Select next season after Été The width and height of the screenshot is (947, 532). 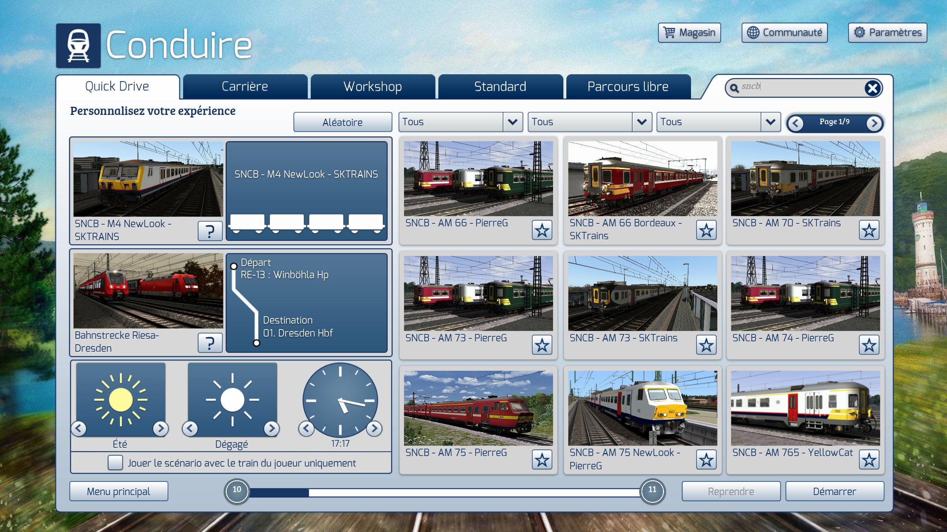tap(161, 429)
